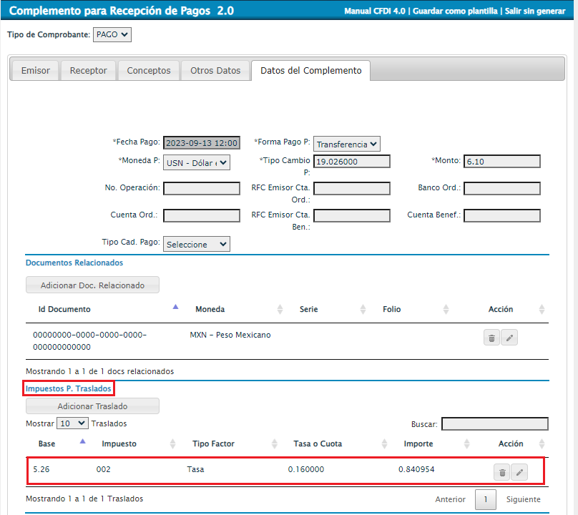The height and width of the screenshot is (515, 578).
Task: Click into the Buscar search field
Action: pos(495,424)
